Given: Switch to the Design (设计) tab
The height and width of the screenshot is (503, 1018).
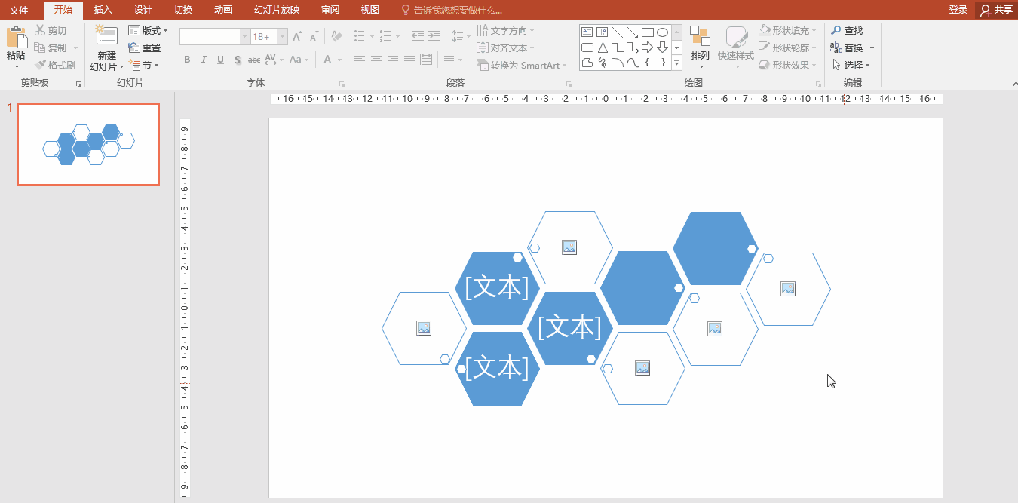Looking at the screenshot, I should (x=143, y=9).
